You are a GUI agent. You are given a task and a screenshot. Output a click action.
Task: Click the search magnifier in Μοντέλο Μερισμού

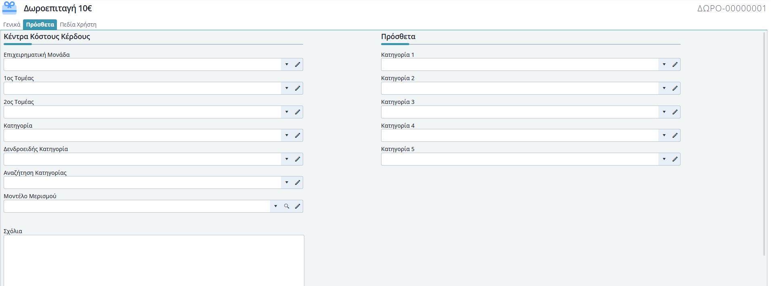tap(287, 206)
